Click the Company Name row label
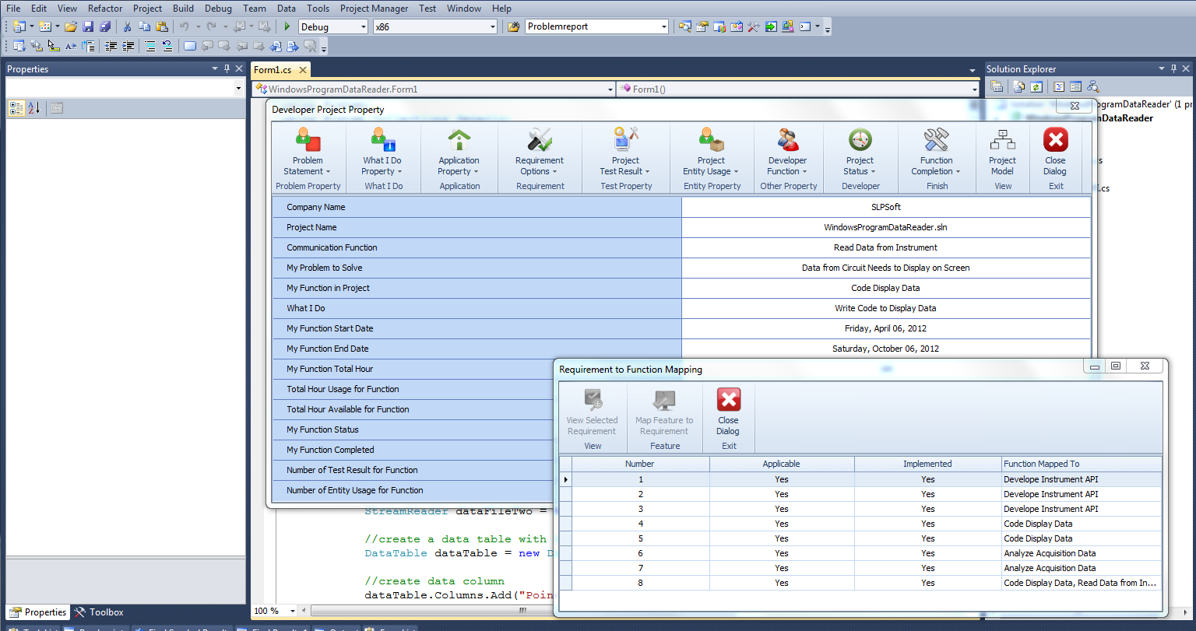Image resolution: width=1196 pixels, height=631 pixels. [477, 207]
